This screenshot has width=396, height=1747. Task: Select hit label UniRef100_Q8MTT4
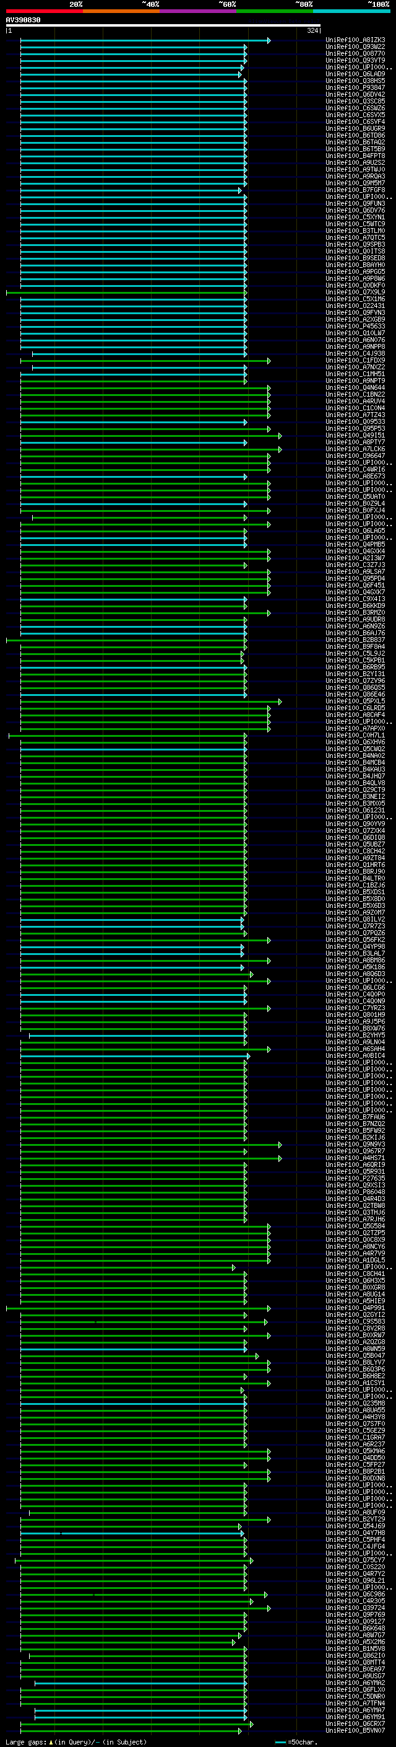(355, 1662)
